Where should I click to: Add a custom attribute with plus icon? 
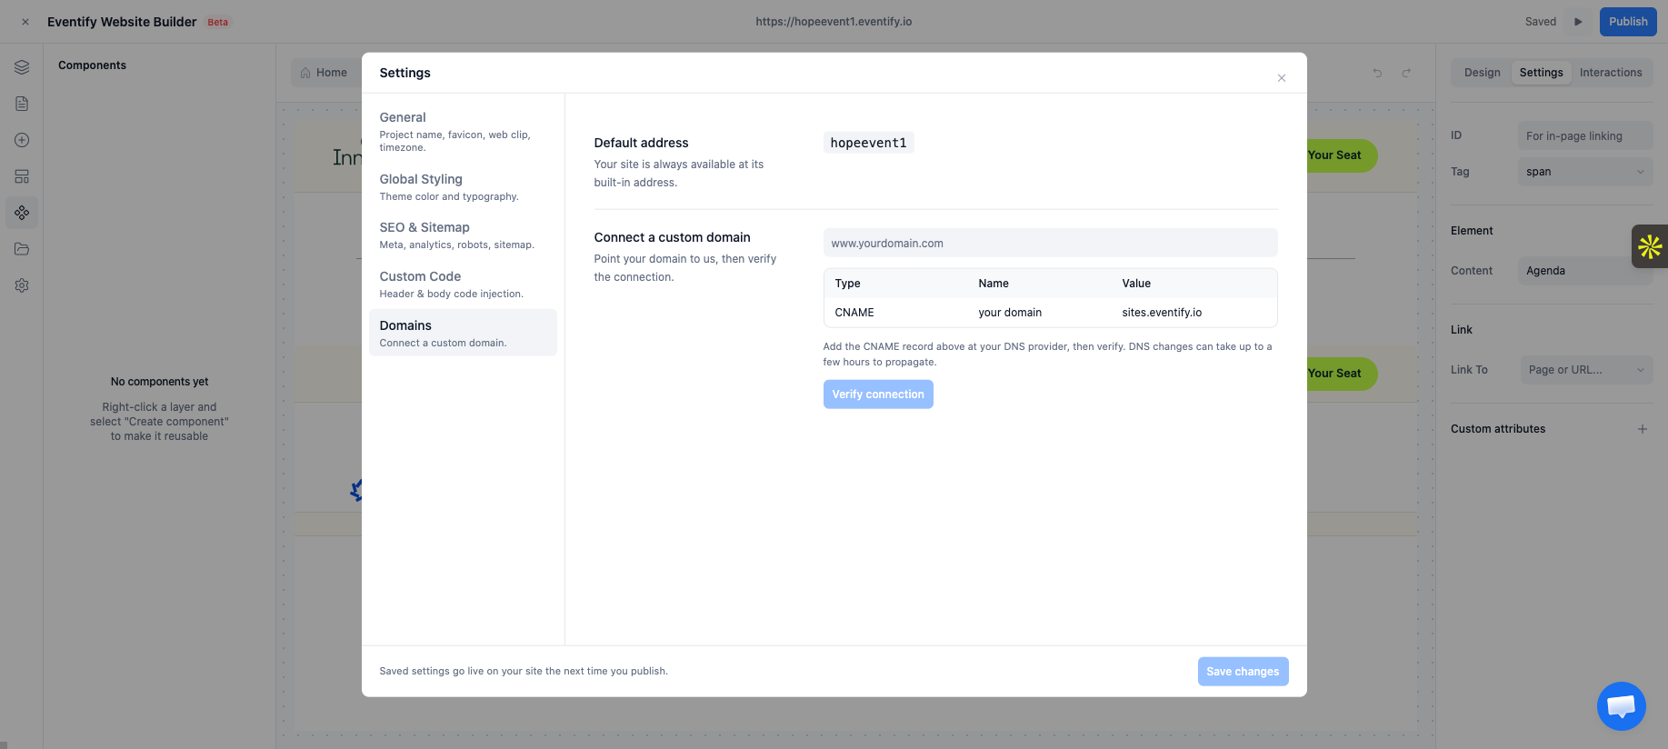1643,429
